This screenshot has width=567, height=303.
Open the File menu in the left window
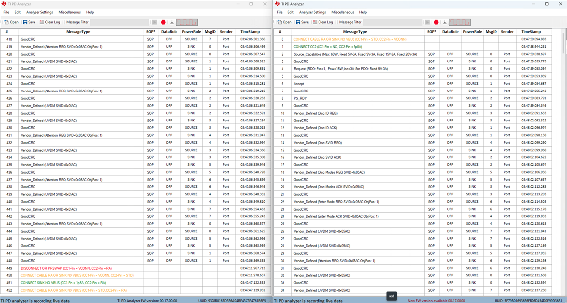coord(6,12)
